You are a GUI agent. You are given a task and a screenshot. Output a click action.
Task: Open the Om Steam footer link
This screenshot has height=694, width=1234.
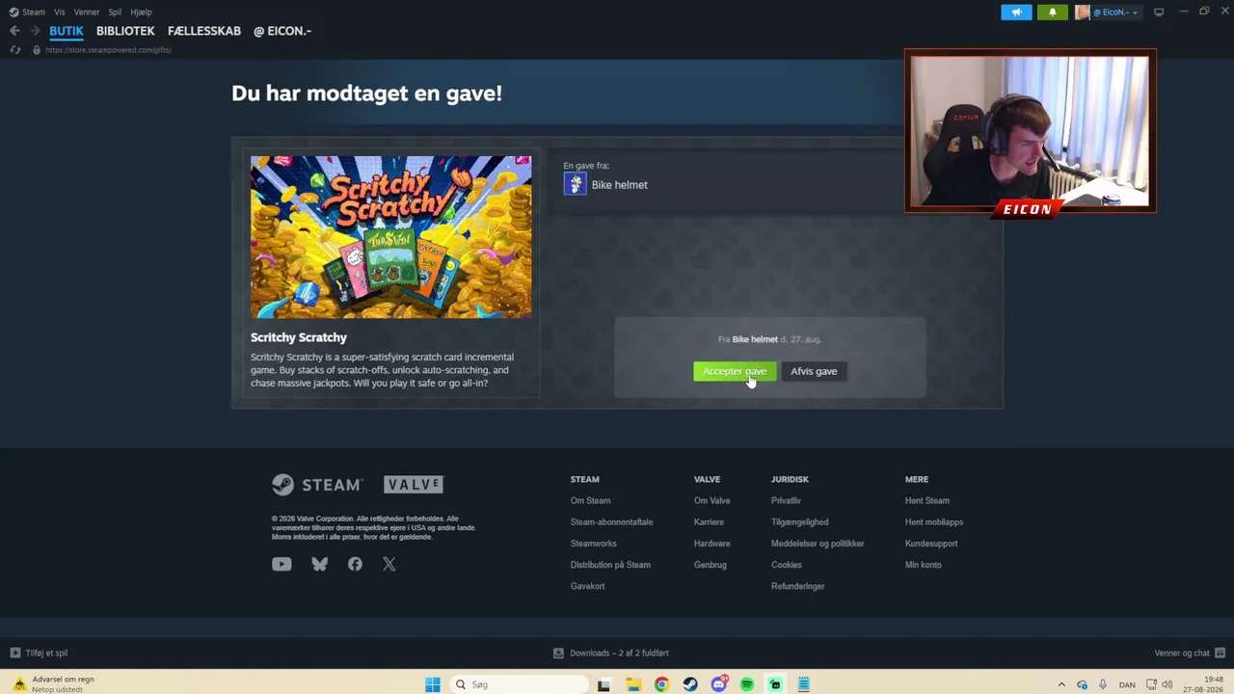(x=590, y=501)
